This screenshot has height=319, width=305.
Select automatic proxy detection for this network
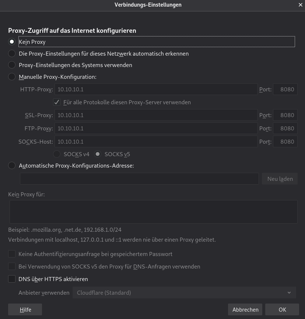coord(11,53)
